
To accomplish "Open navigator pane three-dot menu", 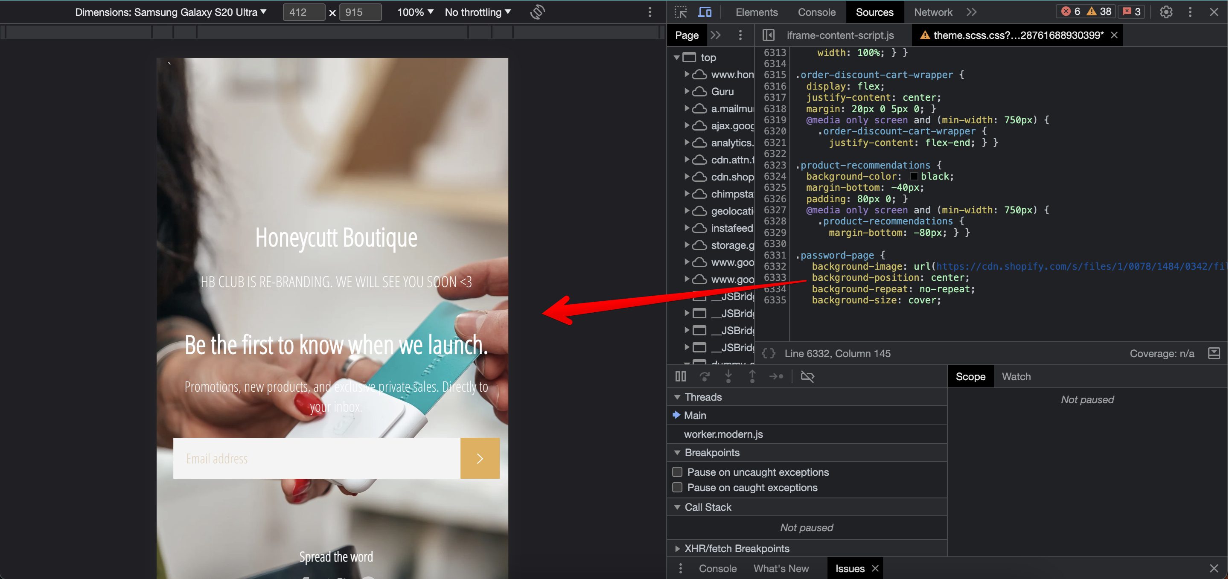I will tap(740, 35).
